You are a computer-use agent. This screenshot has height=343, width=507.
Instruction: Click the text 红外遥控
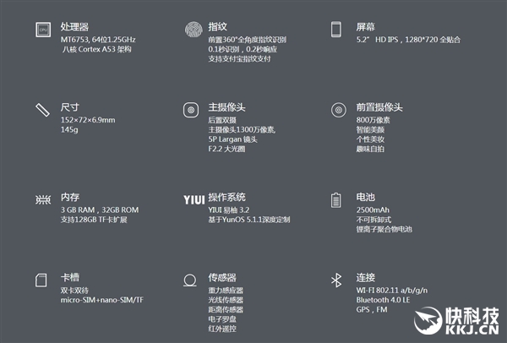click(x=222, y=329)
